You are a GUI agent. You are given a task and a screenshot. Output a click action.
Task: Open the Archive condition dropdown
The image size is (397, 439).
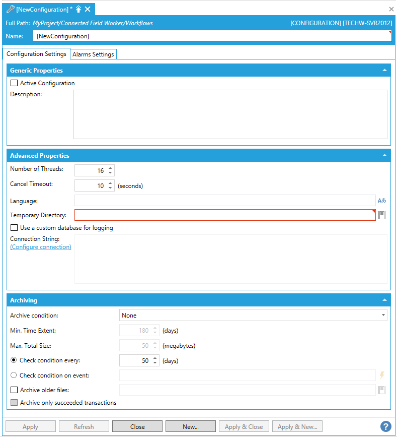tap(253, 316)
